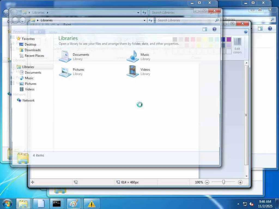The width and height of the screenshot is (279, 209).
Task: Select Favorites in the navigation pane
Action: [x=28, y=39]
